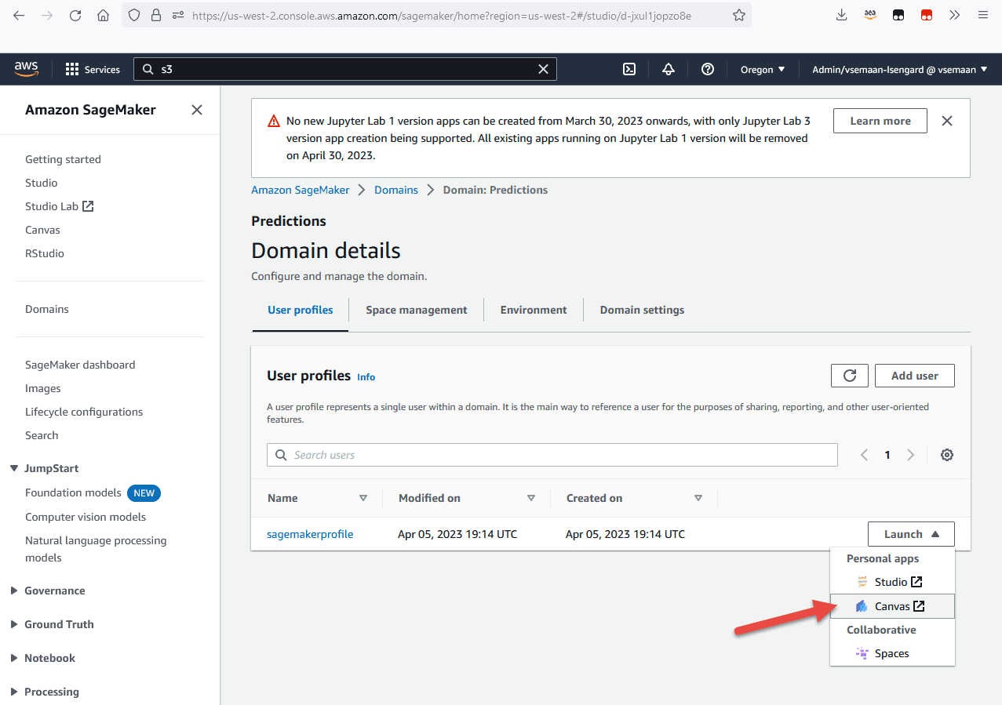Click the Spaces icon in Launch menu
Screen dimensions: 1002x705
(x=862, y=653)
